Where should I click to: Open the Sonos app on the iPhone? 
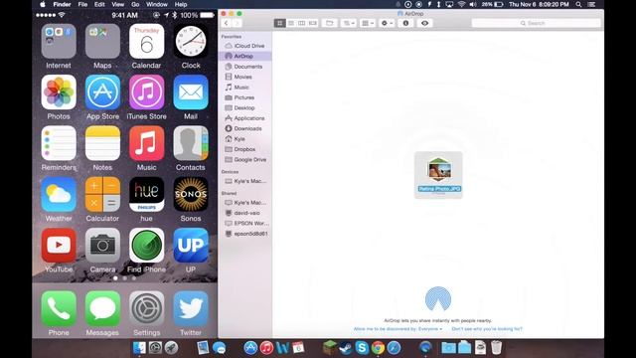pos(191,195)
